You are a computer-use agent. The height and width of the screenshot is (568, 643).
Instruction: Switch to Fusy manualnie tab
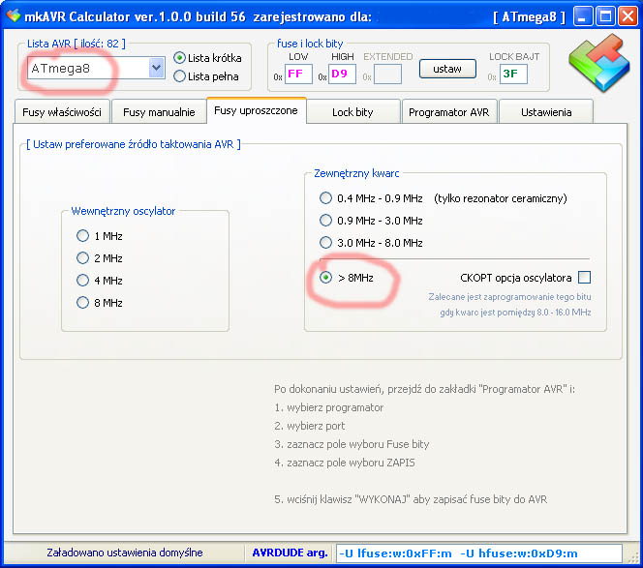[159, 112]
